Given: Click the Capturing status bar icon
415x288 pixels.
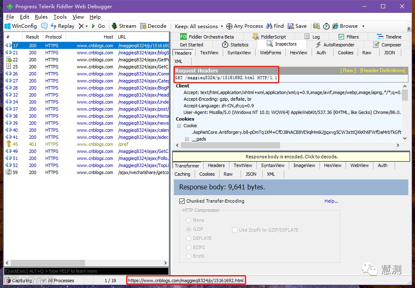Looking at the screenshot, I should (7, 281).
